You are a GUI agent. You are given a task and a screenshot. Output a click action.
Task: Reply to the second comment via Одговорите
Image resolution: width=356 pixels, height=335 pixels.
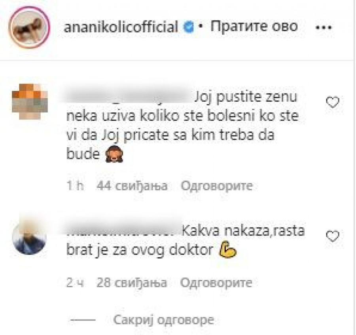point(216,283)
